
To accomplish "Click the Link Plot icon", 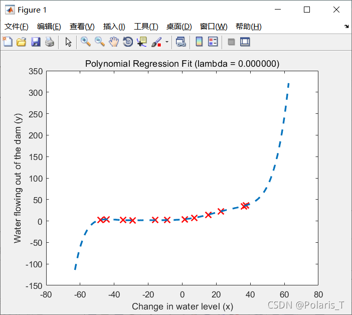I will click(x=181, y=42).
